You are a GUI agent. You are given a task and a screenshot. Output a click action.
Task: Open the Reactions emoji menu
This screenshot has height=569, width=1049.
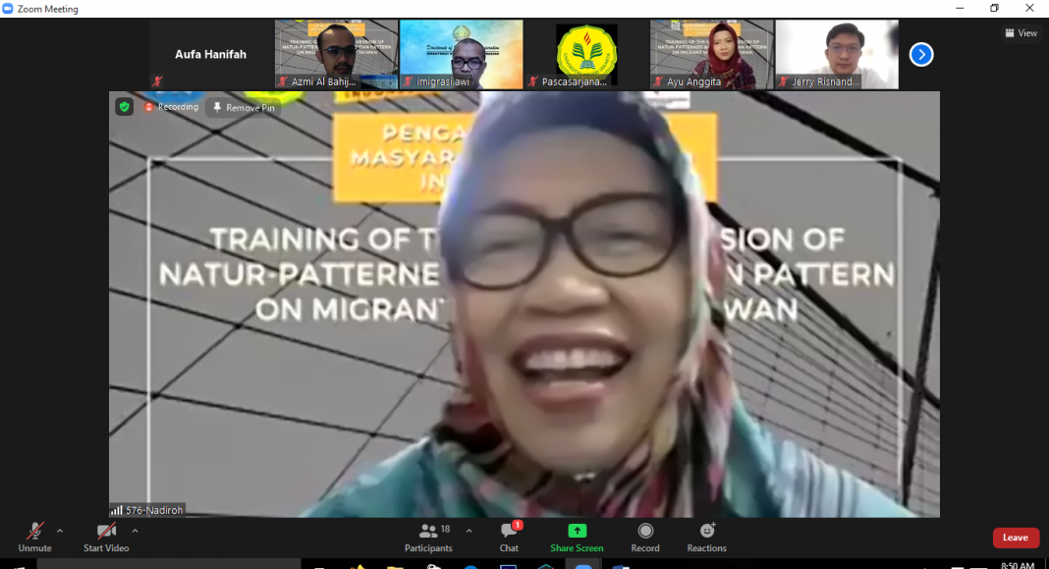pos(706,532)
